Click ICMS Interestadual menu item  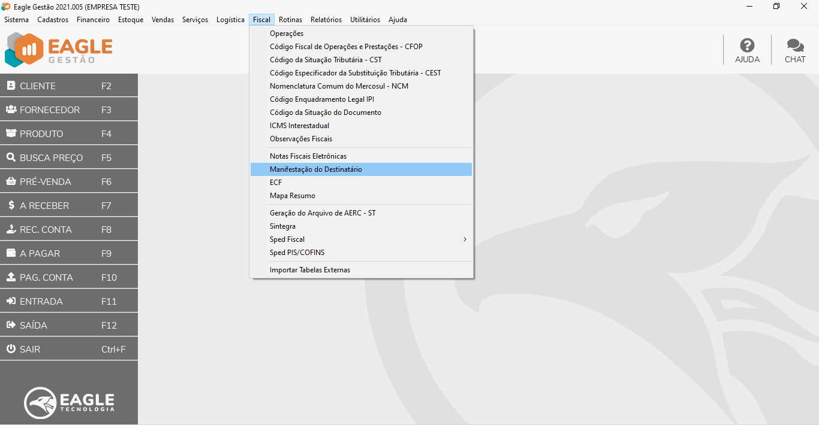point(299,126)
